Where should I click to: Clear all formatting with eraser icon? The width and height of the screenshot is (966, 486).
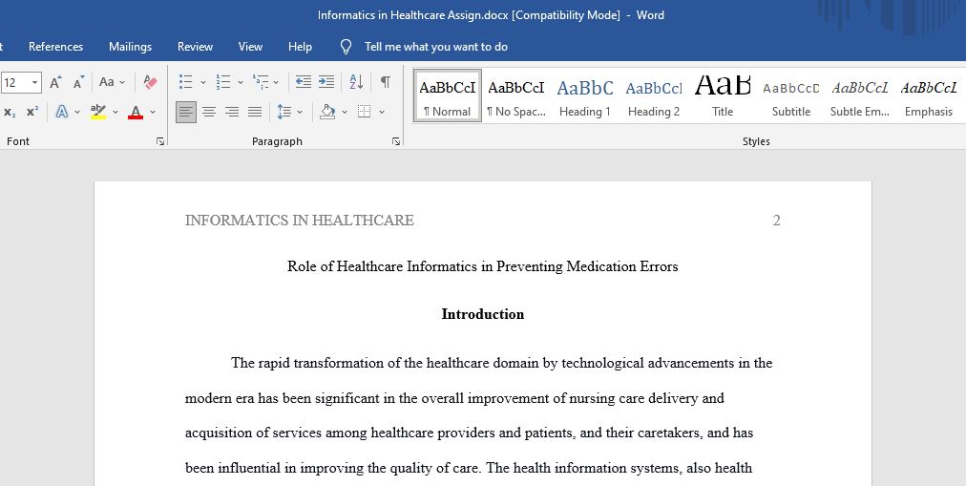[x=150, y=82]
